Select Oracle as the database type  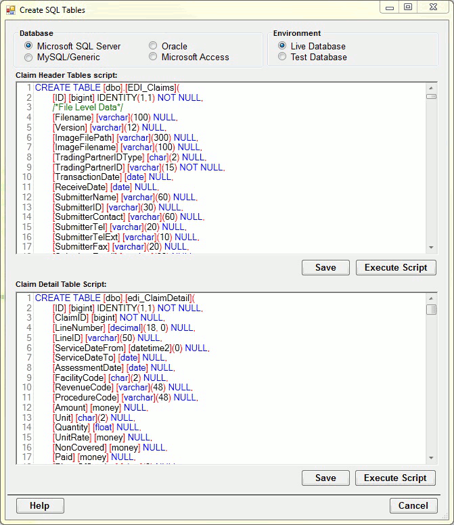153,46
